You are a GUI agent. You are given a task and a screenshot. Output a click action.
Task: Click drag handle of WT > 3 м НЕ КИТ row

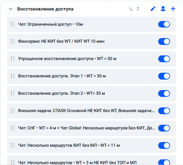[x=13, y=163]
